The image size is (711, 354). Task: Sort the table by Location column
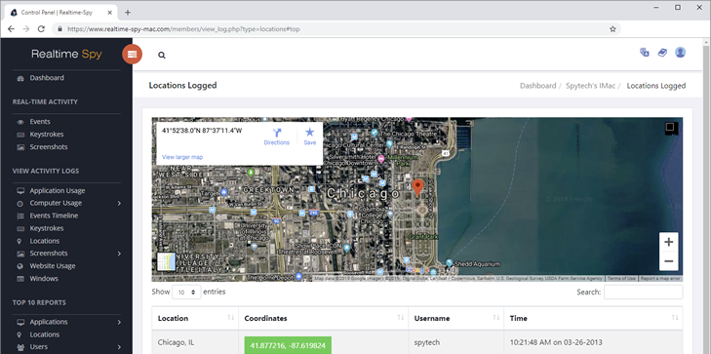[x=195, y=318]
